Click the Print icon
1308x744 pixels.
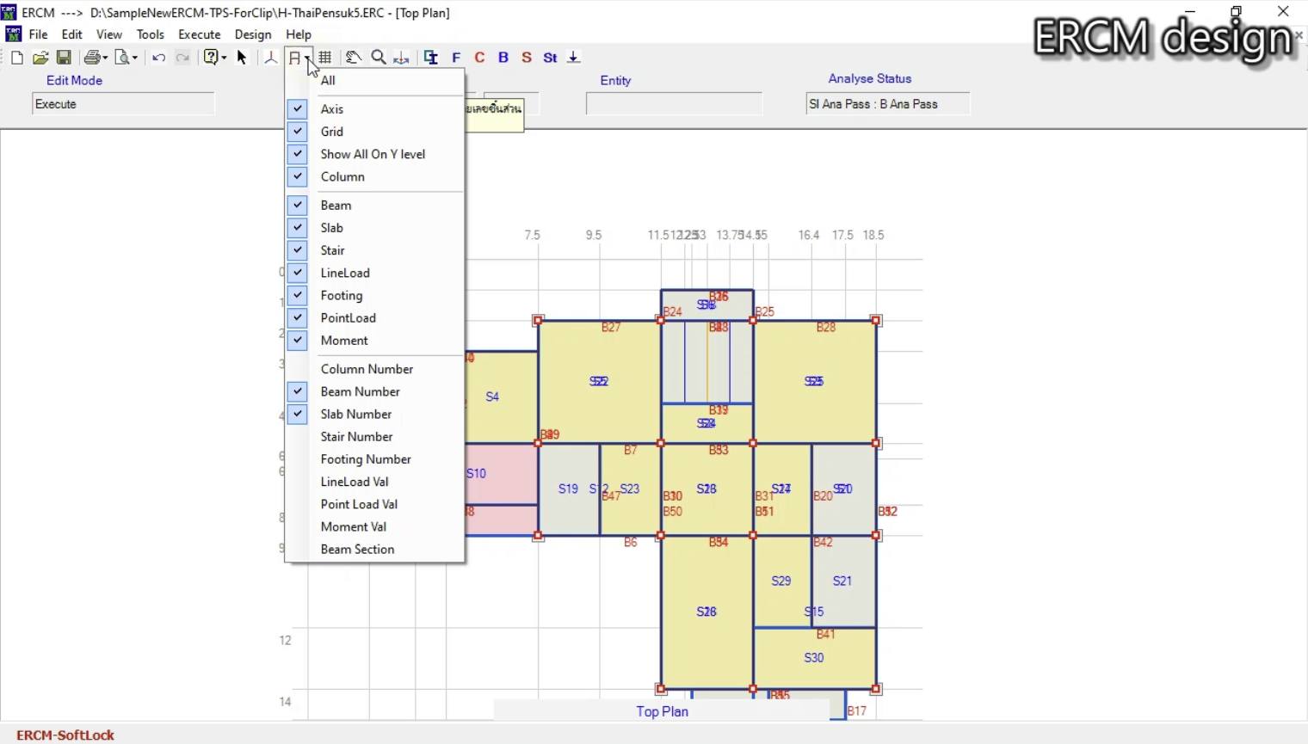(92, 58)
